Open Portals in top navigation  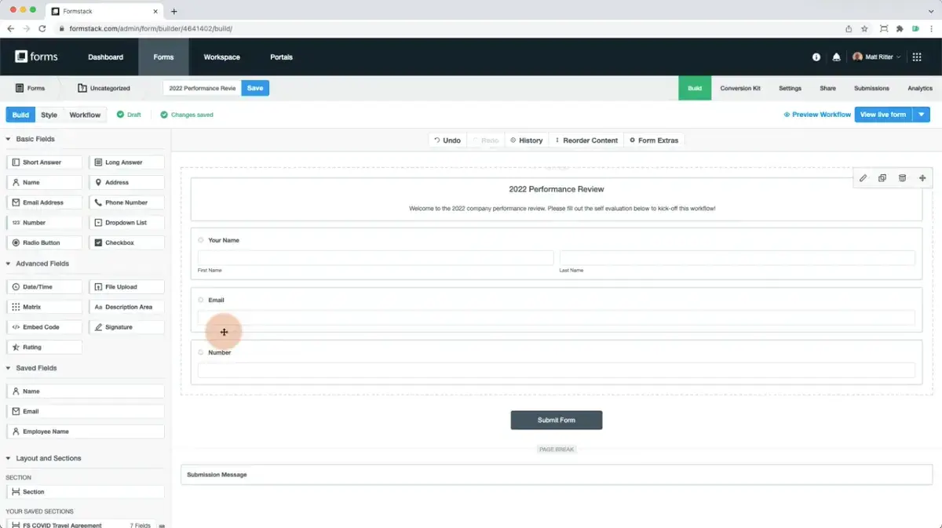(x=281, y=57)
